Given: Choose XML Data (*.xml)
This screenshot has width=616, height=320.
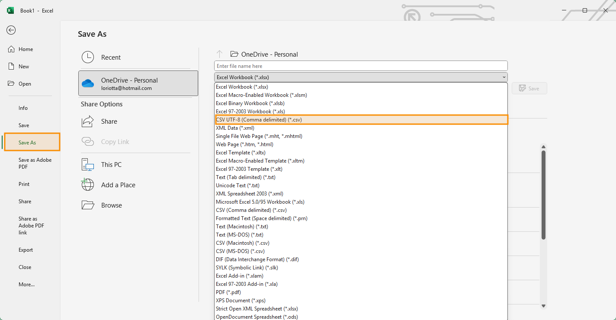Looking at the screenshot, I should (x=361, y=128).
